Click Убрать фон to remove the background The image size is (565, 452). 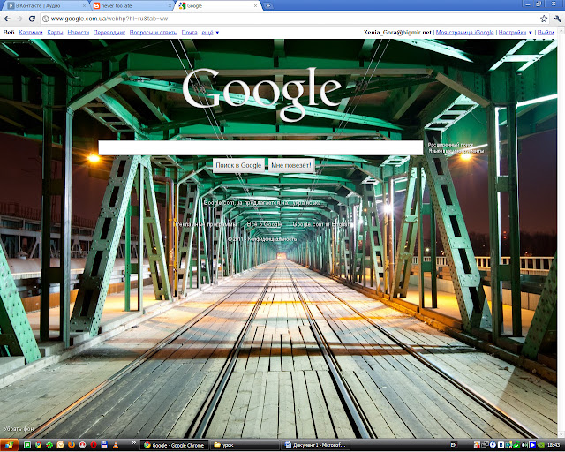19,429
